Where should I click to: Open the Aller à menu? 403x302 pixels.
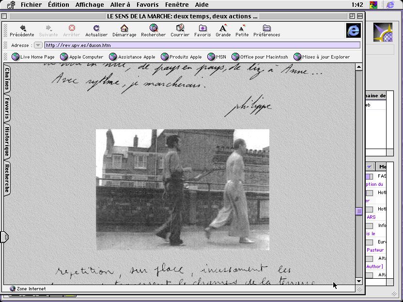(x=120, y=4)
